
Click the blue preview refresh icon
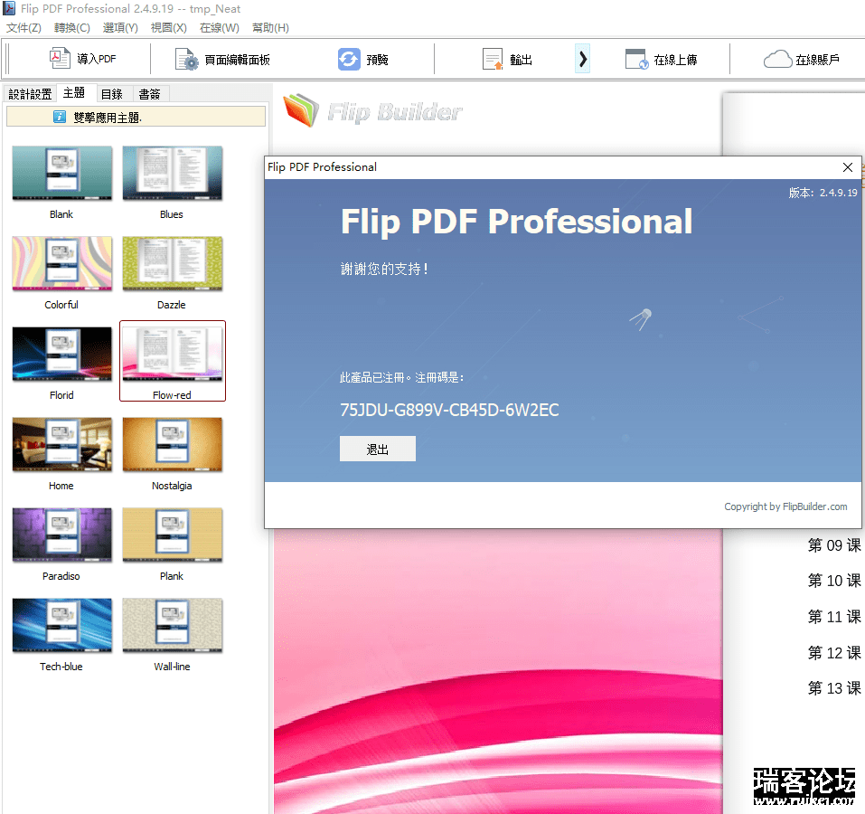[349, 59]
